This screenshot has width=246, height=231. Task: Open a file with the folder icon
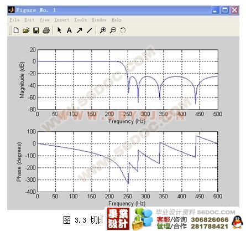[x=26, y=30]
